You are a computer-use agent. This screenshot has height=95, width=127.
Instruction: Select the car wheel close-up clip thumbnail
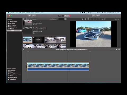[61, 40]
